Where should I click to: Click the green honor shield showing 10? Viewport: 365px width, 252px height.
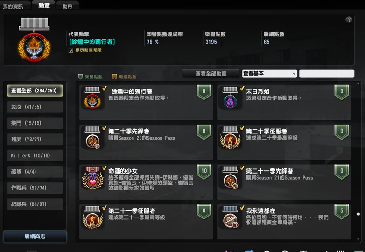(204, 172)
